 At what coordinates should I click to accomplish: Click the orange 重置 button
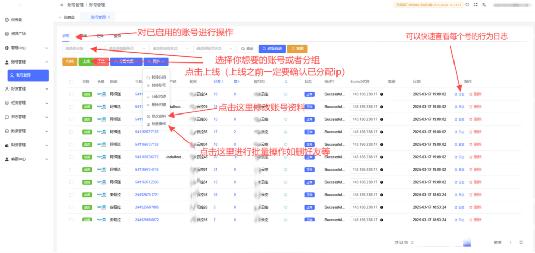click(297, 48)
